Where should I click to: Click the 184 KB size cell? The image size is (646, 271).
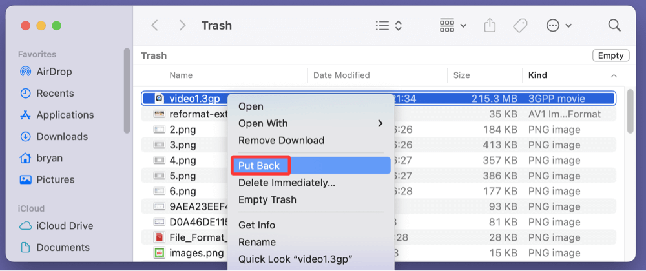click(500, 130)
